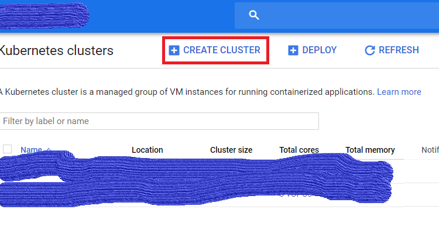Click the REFRESH button text
Image resolution: width=439 pixels, height=247 pixels.
(399, 50)
